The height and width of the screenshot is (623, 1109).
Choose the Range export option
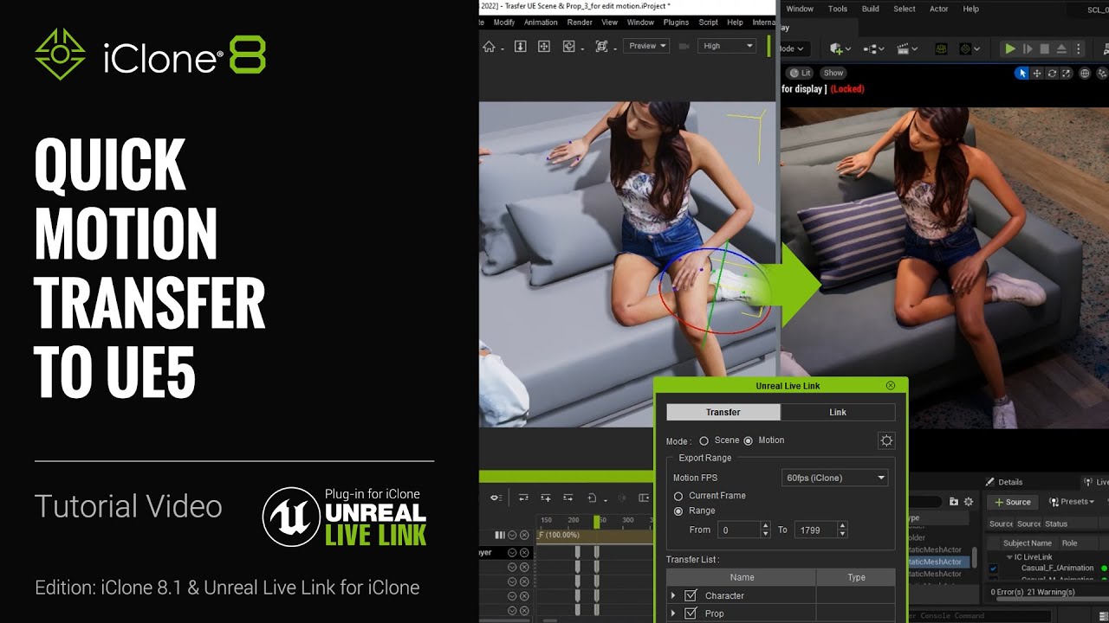(x=678, y=511)
